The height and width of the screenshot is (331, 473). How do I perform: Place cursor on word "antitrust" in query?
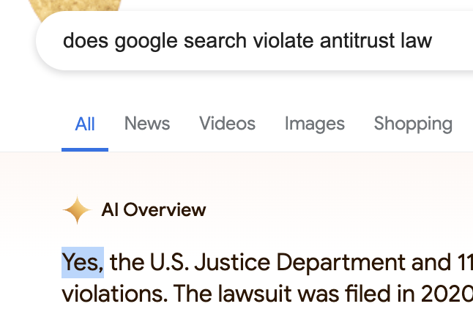point(357,41)
